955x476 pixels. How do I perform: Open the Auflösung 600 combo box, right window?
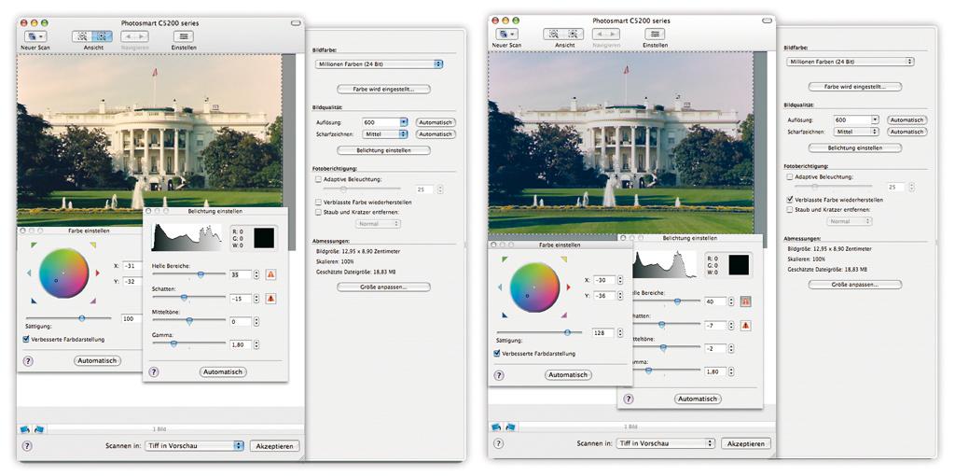pyautogui.click(x=856, y=120)
